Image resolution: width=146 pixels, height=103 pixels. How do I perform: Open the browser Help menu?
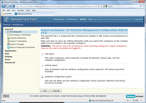point(34,10)
